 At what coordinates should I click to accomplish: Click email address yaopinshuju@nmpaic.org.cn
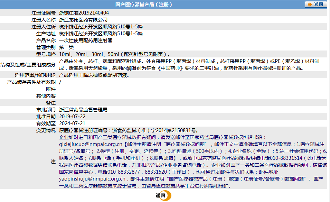92,179
